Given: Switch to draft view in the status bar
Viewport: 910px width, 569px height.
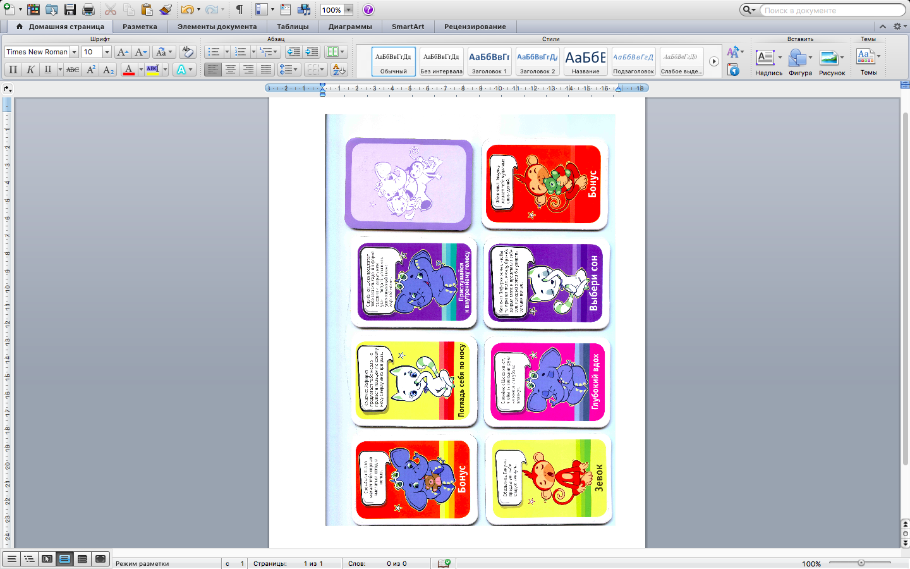Looking at the screenshot, I should (11, 559).
